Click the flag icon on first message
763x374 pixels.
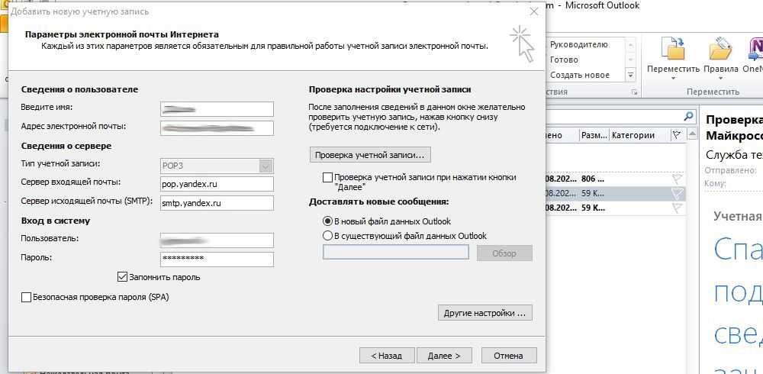(676, 179)
